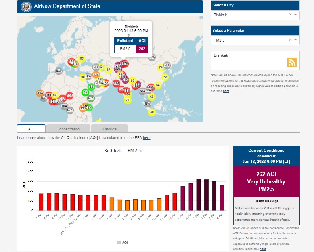The height and width of the screenshot is (252, 314).
Task: Clear the selected PM2.5 parameter
Action: coord(290,40)
